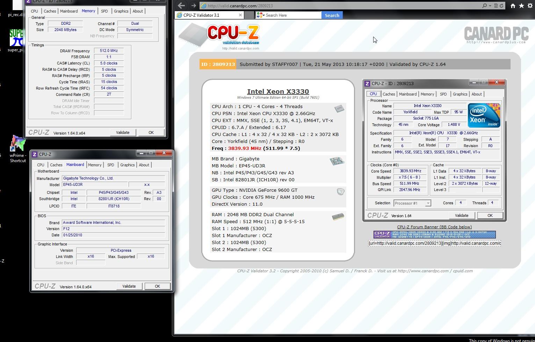The width and height of the screenshot is (535, 342).
Task: Click the Model EP45-UD3R field
Action: point(94,184)
